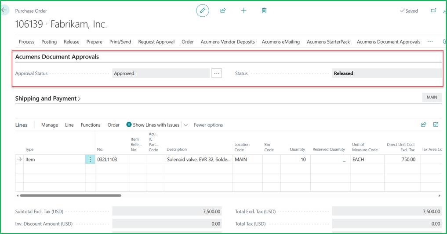The height and width of the screenshot is (234, 447).
Task: Click the Released status field
Action: pyautogui.click(x=387, y=73)
